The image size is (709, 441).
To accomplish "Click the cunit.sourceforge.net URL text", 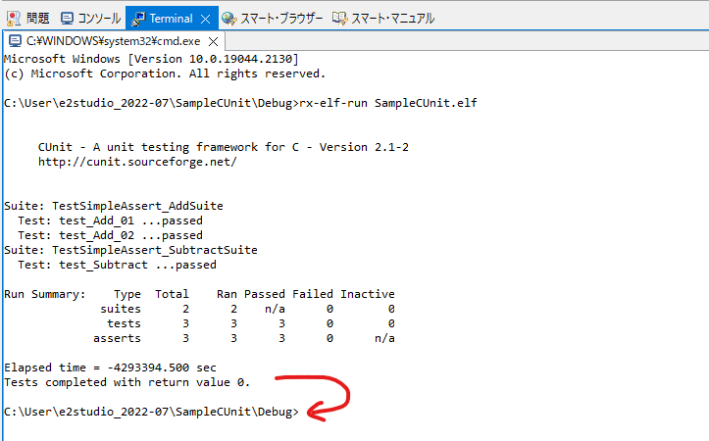I will coord(137,162).
